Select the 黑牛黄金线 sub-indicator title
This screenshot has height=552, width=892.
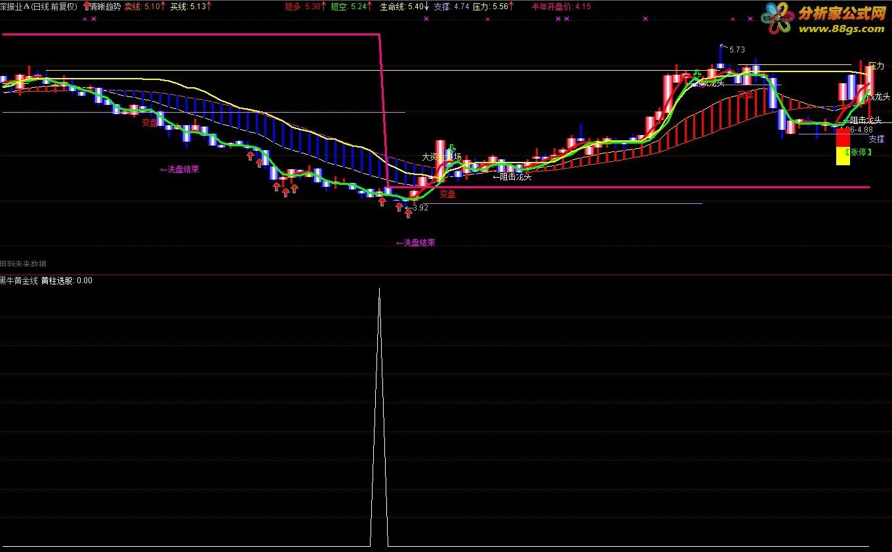pos(18,281)
